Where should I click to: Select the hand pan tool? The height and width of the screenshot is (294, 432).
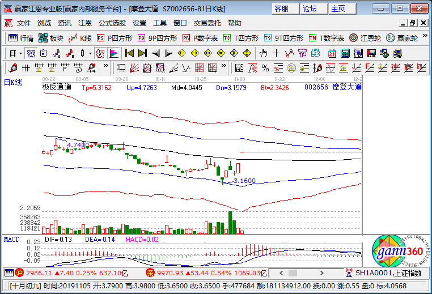(x=263, y=53)
